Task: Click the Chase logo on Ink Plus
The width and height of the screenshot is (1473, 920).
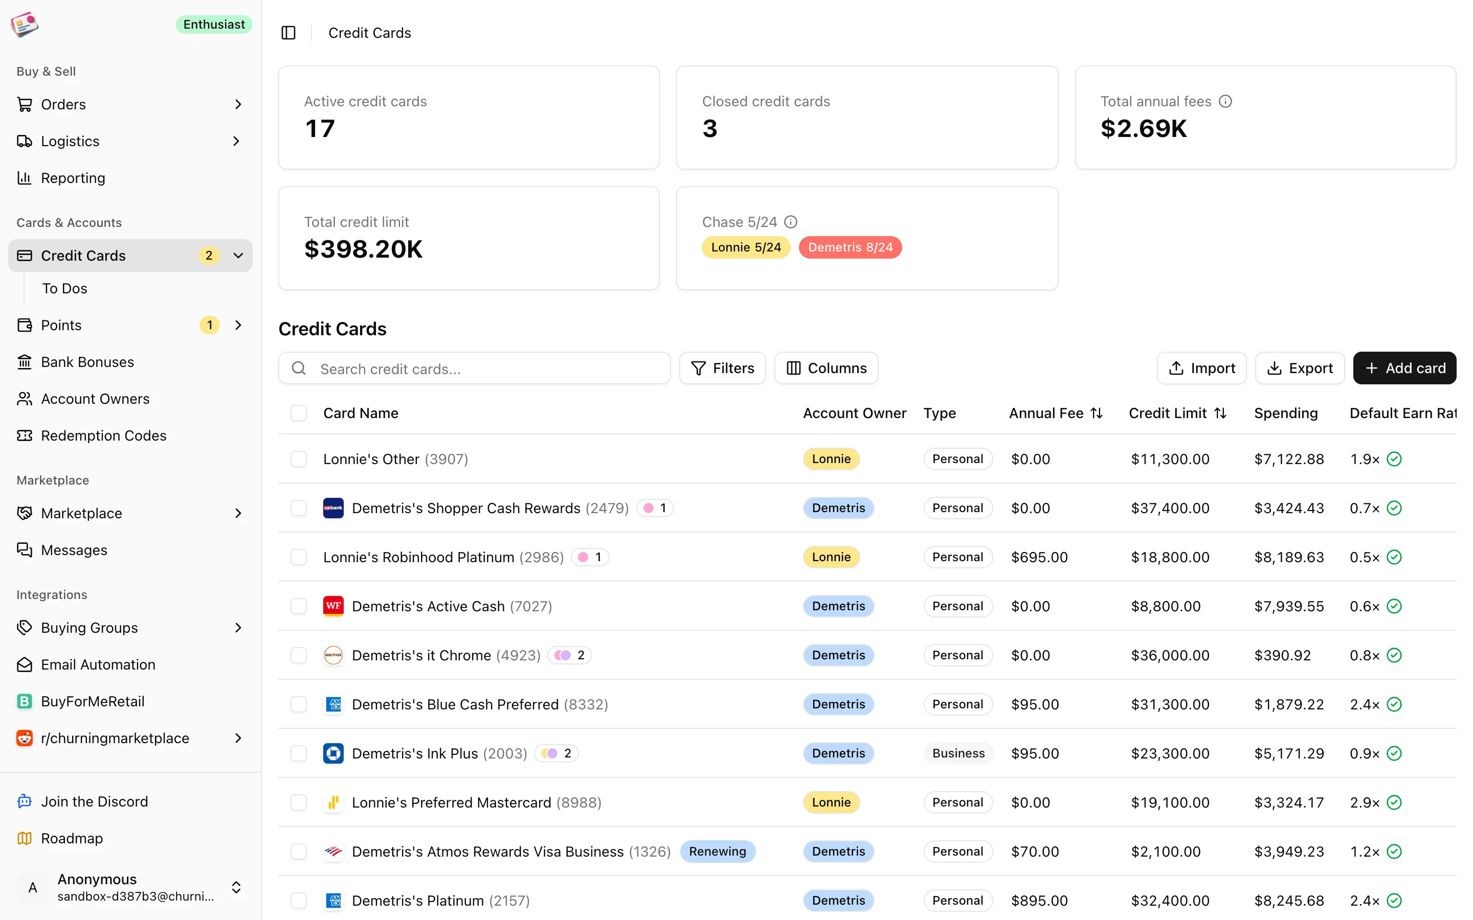Action: (333, 753)
